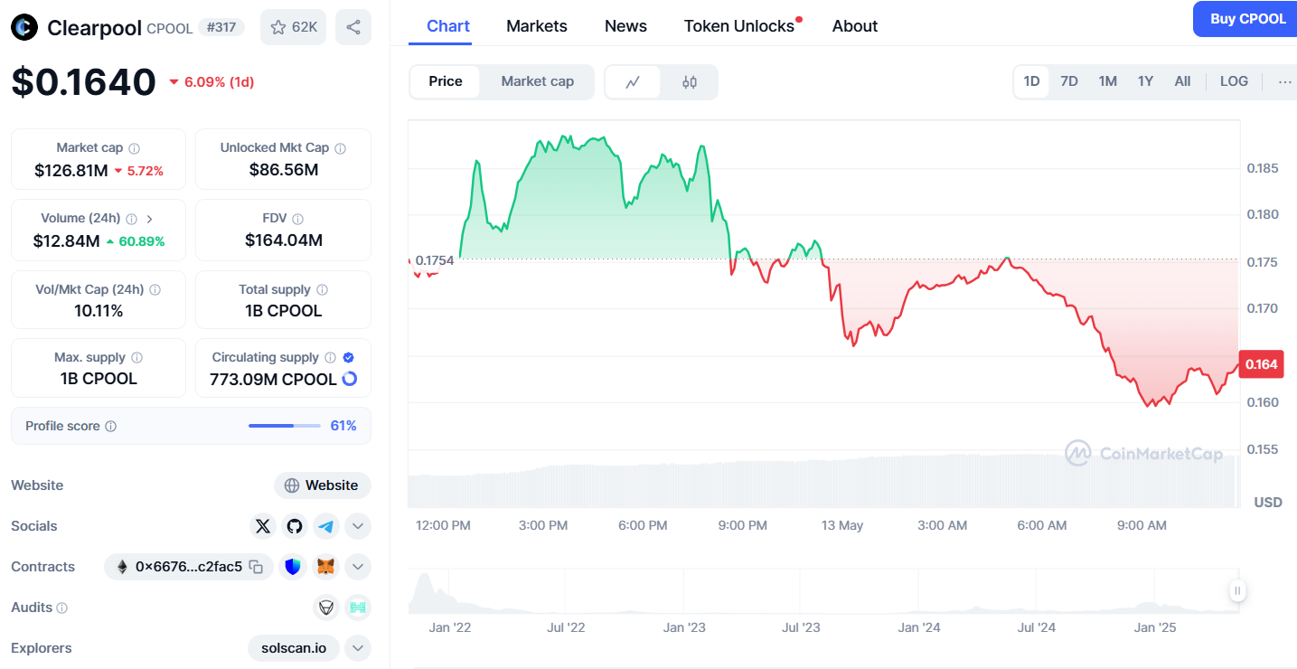Copy the contract address 0x6676...c2fac5
Screen dimensions: 1297x669
click(257, 567)
